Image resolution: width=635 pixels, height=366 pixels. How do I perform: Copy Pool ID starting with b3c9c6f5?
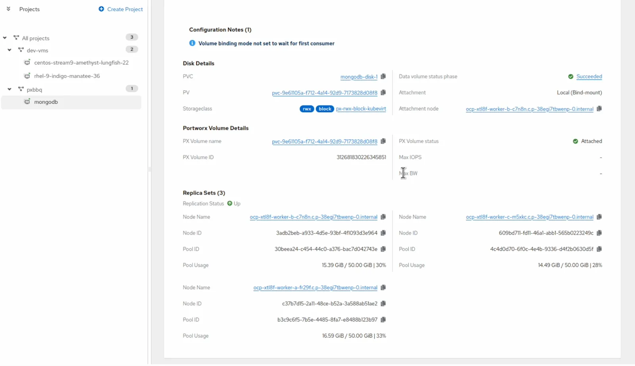[x=383, y=320]
